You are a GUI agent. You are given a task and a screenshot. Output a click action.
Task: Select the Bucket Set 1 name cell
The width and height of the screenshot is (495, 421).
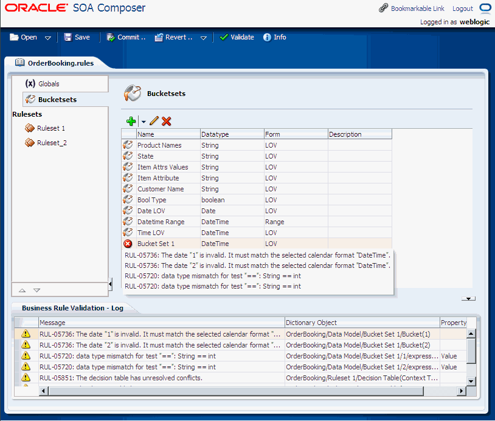(168, 244)
